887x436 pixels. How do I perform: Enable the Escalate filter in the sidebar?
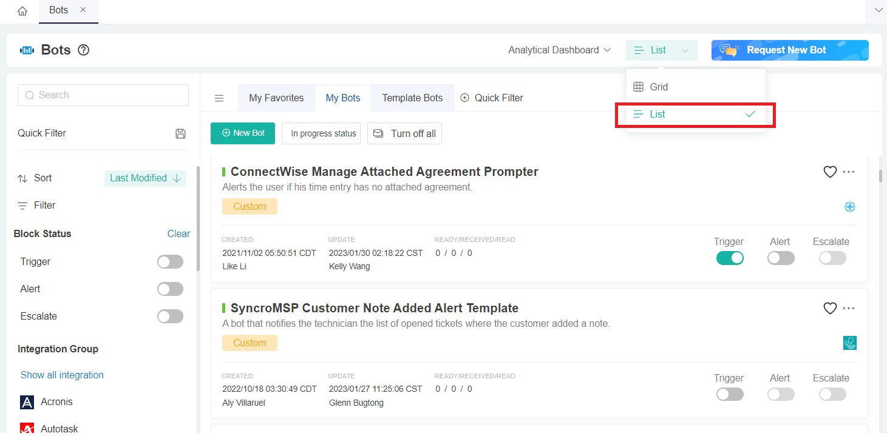click(x=170, y=317)
